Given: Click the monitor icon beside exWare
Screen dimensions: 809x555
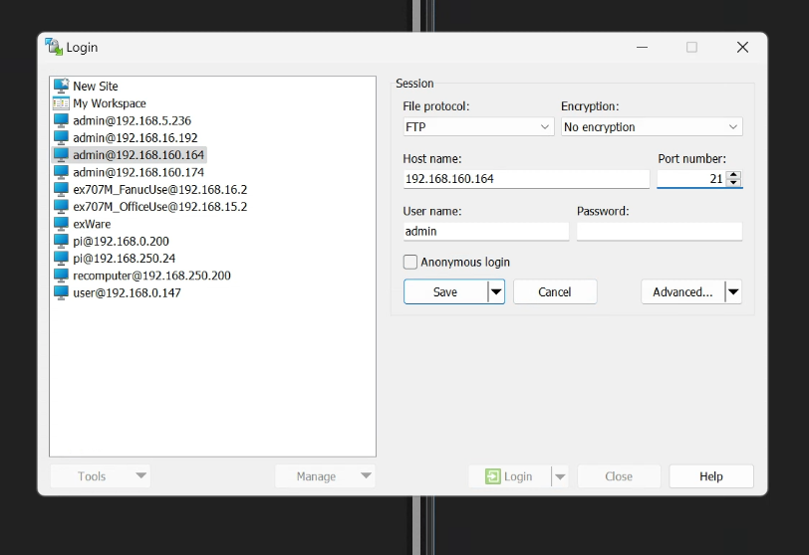Looking at the screenshot, I should point(61,225).
